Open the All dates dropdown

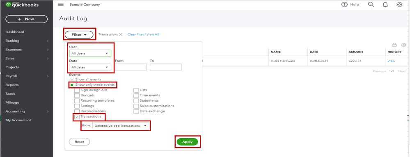click(x=90, y=67)
